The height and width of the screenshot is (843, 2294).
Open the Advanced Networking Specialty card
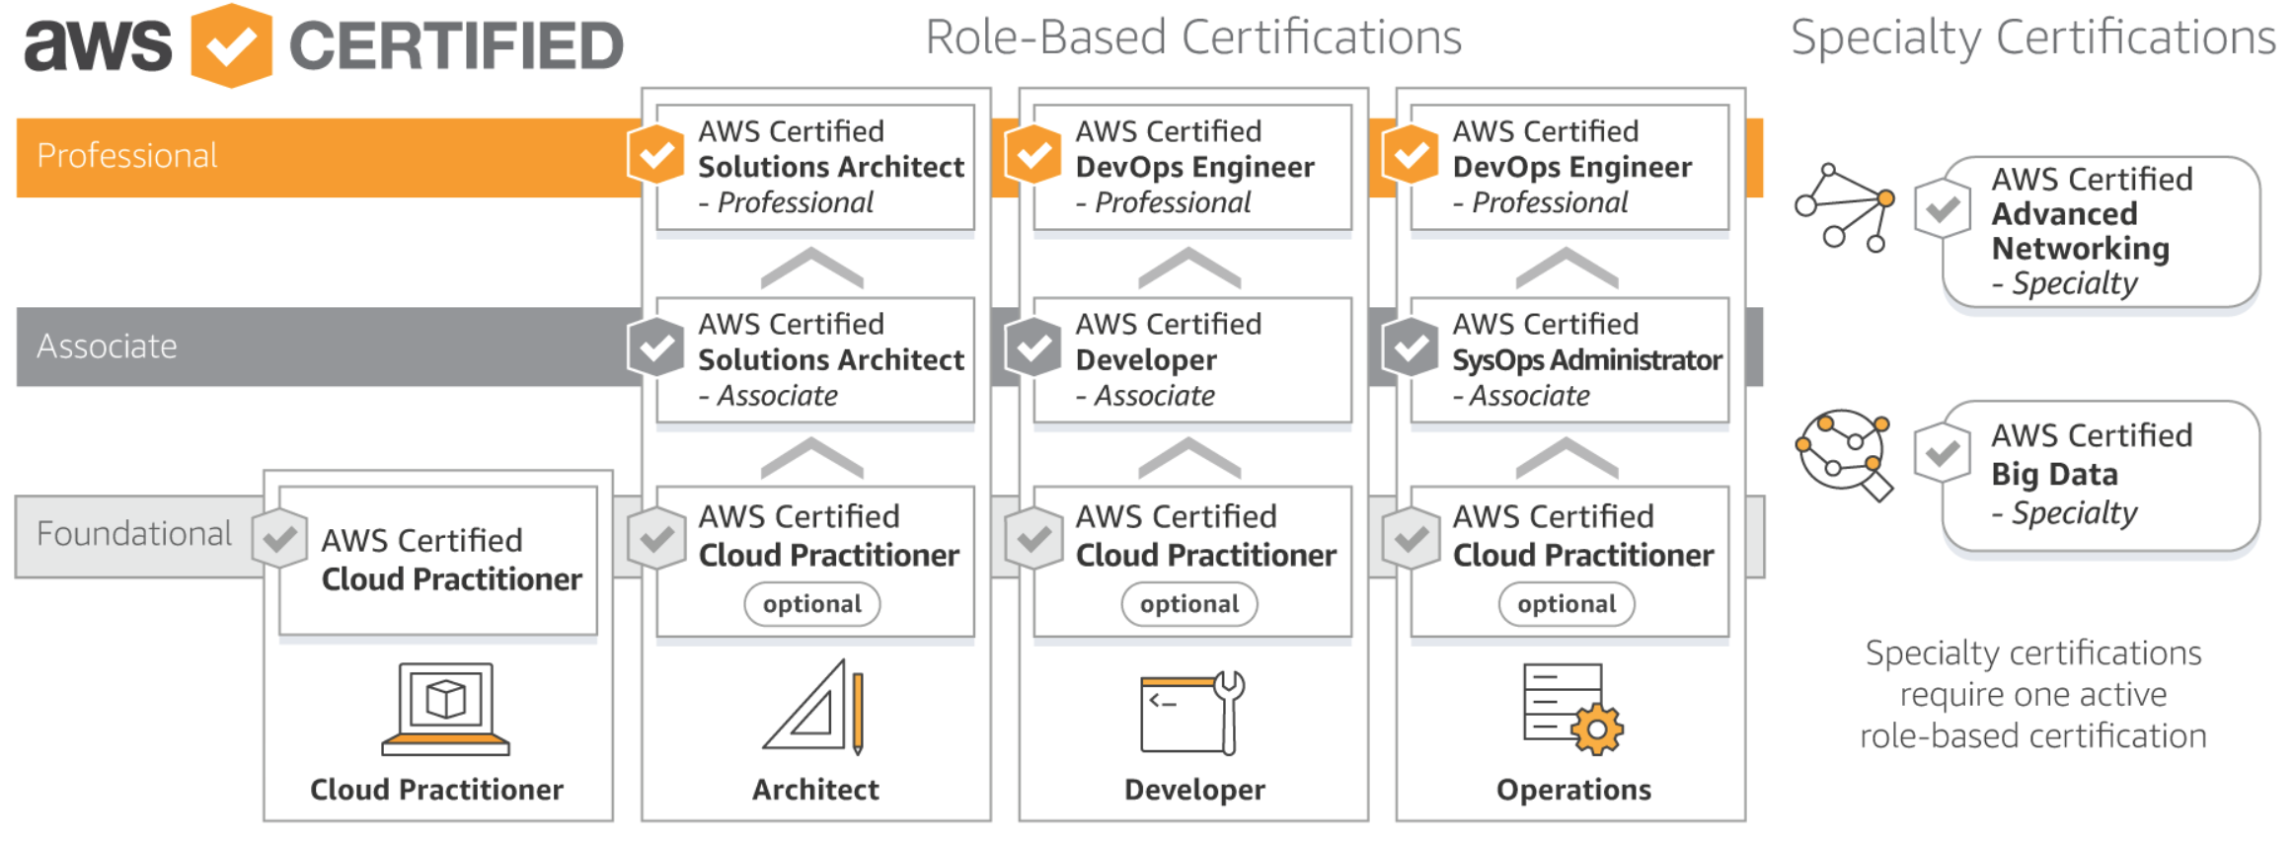click(2101, 232)
